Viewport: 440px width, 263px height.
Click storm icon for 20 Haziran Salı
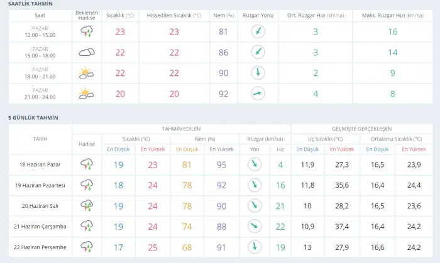(87, 206)
